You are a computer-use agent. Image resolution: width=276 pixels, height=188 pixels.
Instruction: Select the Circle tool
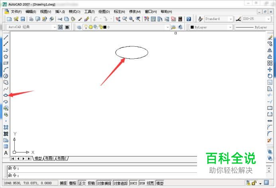point(6,76)
